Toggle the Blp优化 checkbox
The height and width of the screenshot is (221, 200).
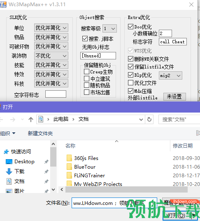(130, 75)
